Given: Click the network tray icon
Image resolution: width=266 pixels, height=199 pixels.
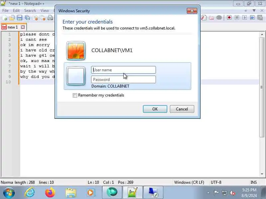Looking at the screenshot, I should point(224,193).
